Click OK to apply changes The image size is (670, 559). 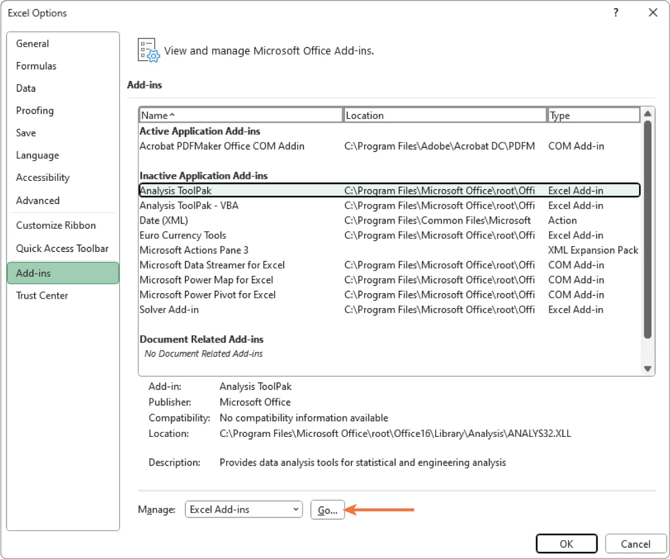click(x=566, y=544)
